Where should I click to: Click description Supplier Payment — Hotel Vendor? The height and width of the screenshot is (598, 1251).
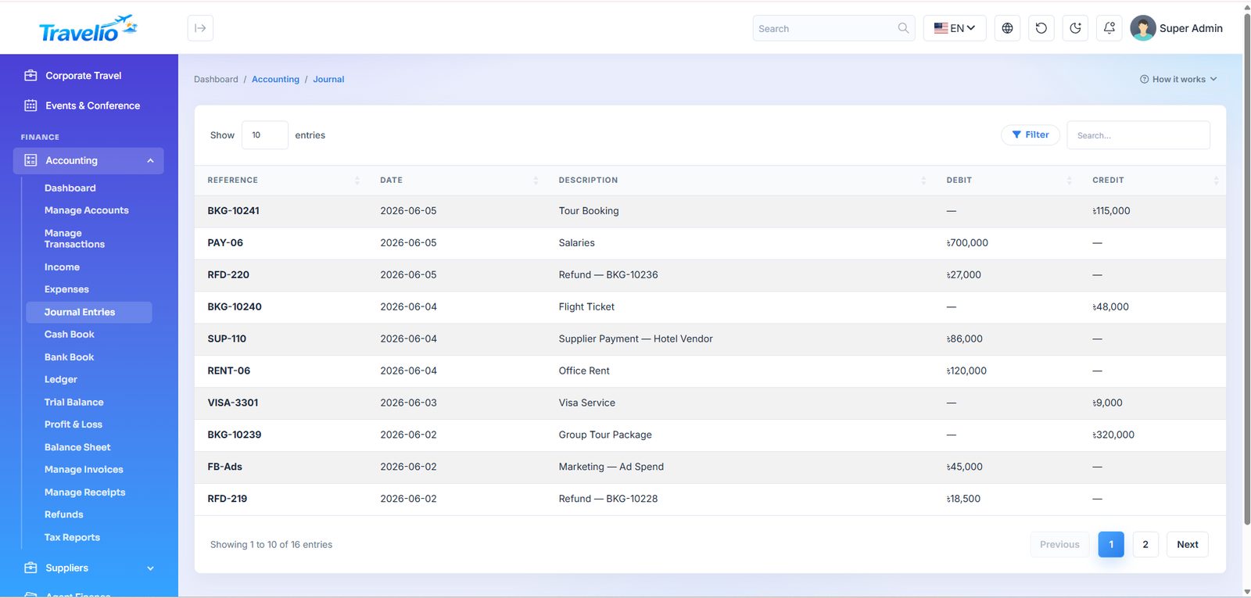[636, 338]
